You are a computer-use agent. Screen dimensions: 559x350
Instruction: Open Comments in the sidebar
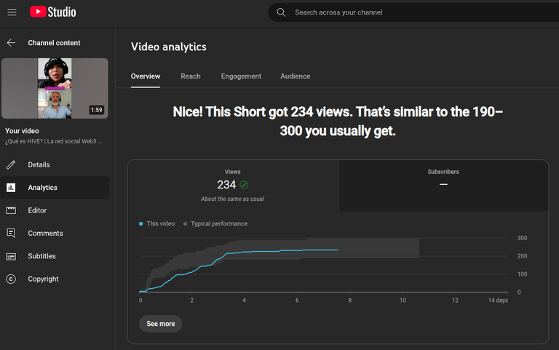(x=55, y=233)
